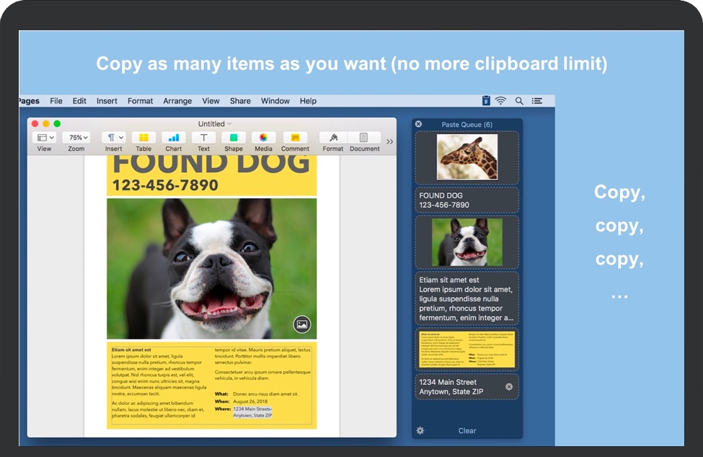Open the Arrange menu
The width and height of the screenshot is (703, 457).
coord(177,102)
